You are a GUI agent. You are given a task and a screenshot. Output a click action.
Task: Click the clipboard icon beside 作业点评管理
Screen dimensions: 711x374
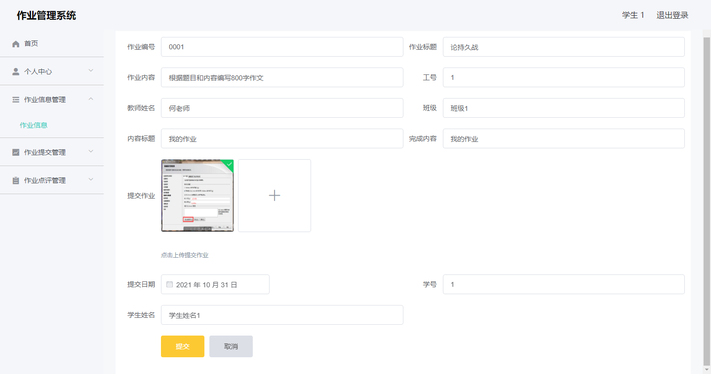(16, 180)
